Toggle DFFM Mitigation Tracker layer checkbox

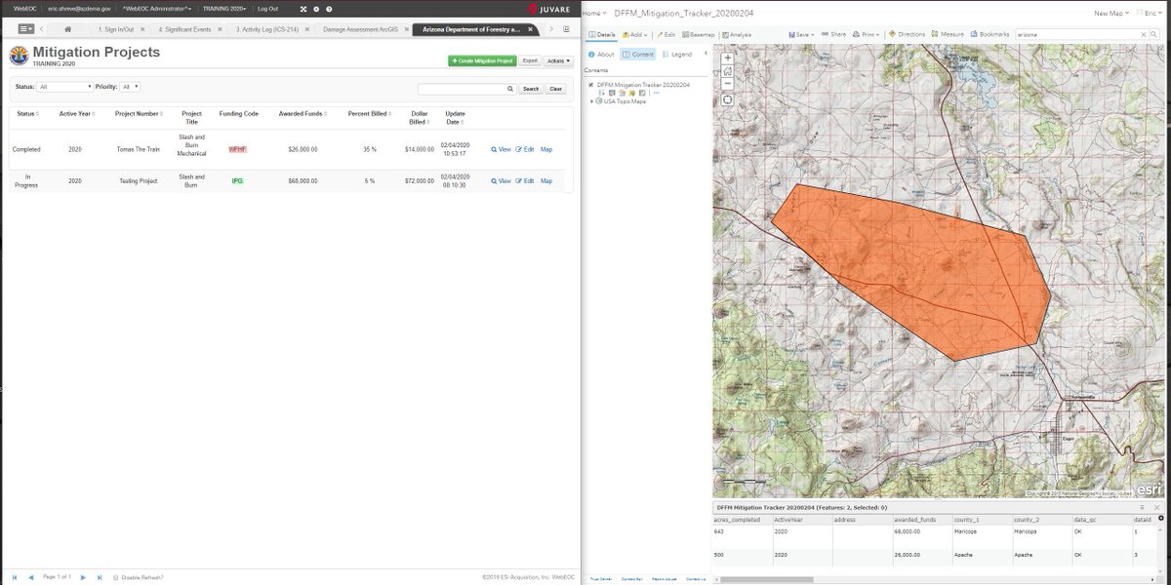click(x=591, y=85)
